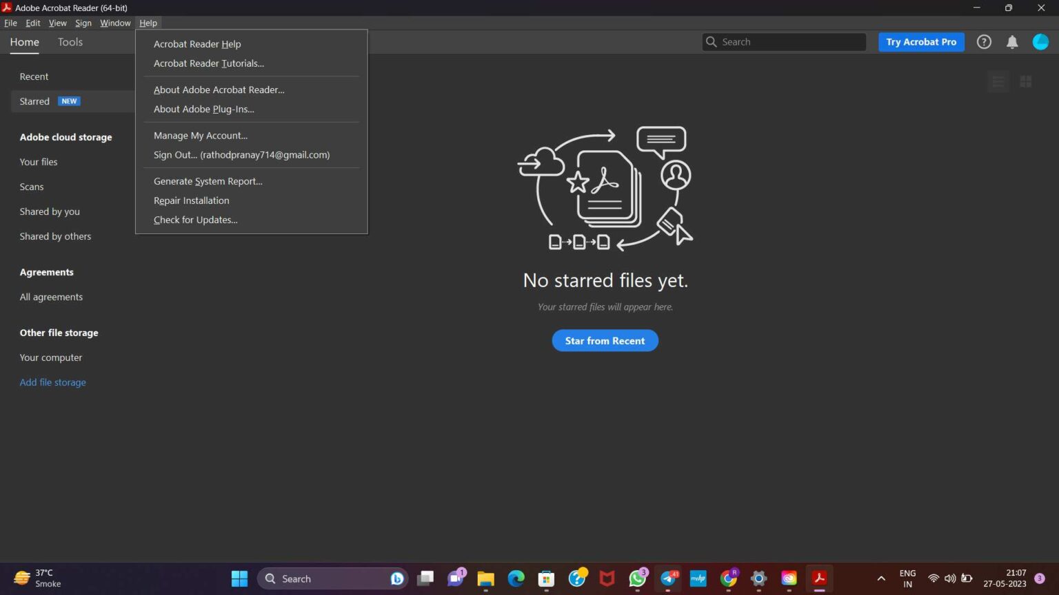Click the ENG IN language indicator
This screenshot has height=595, width=1059.
(x=907, y=578)
